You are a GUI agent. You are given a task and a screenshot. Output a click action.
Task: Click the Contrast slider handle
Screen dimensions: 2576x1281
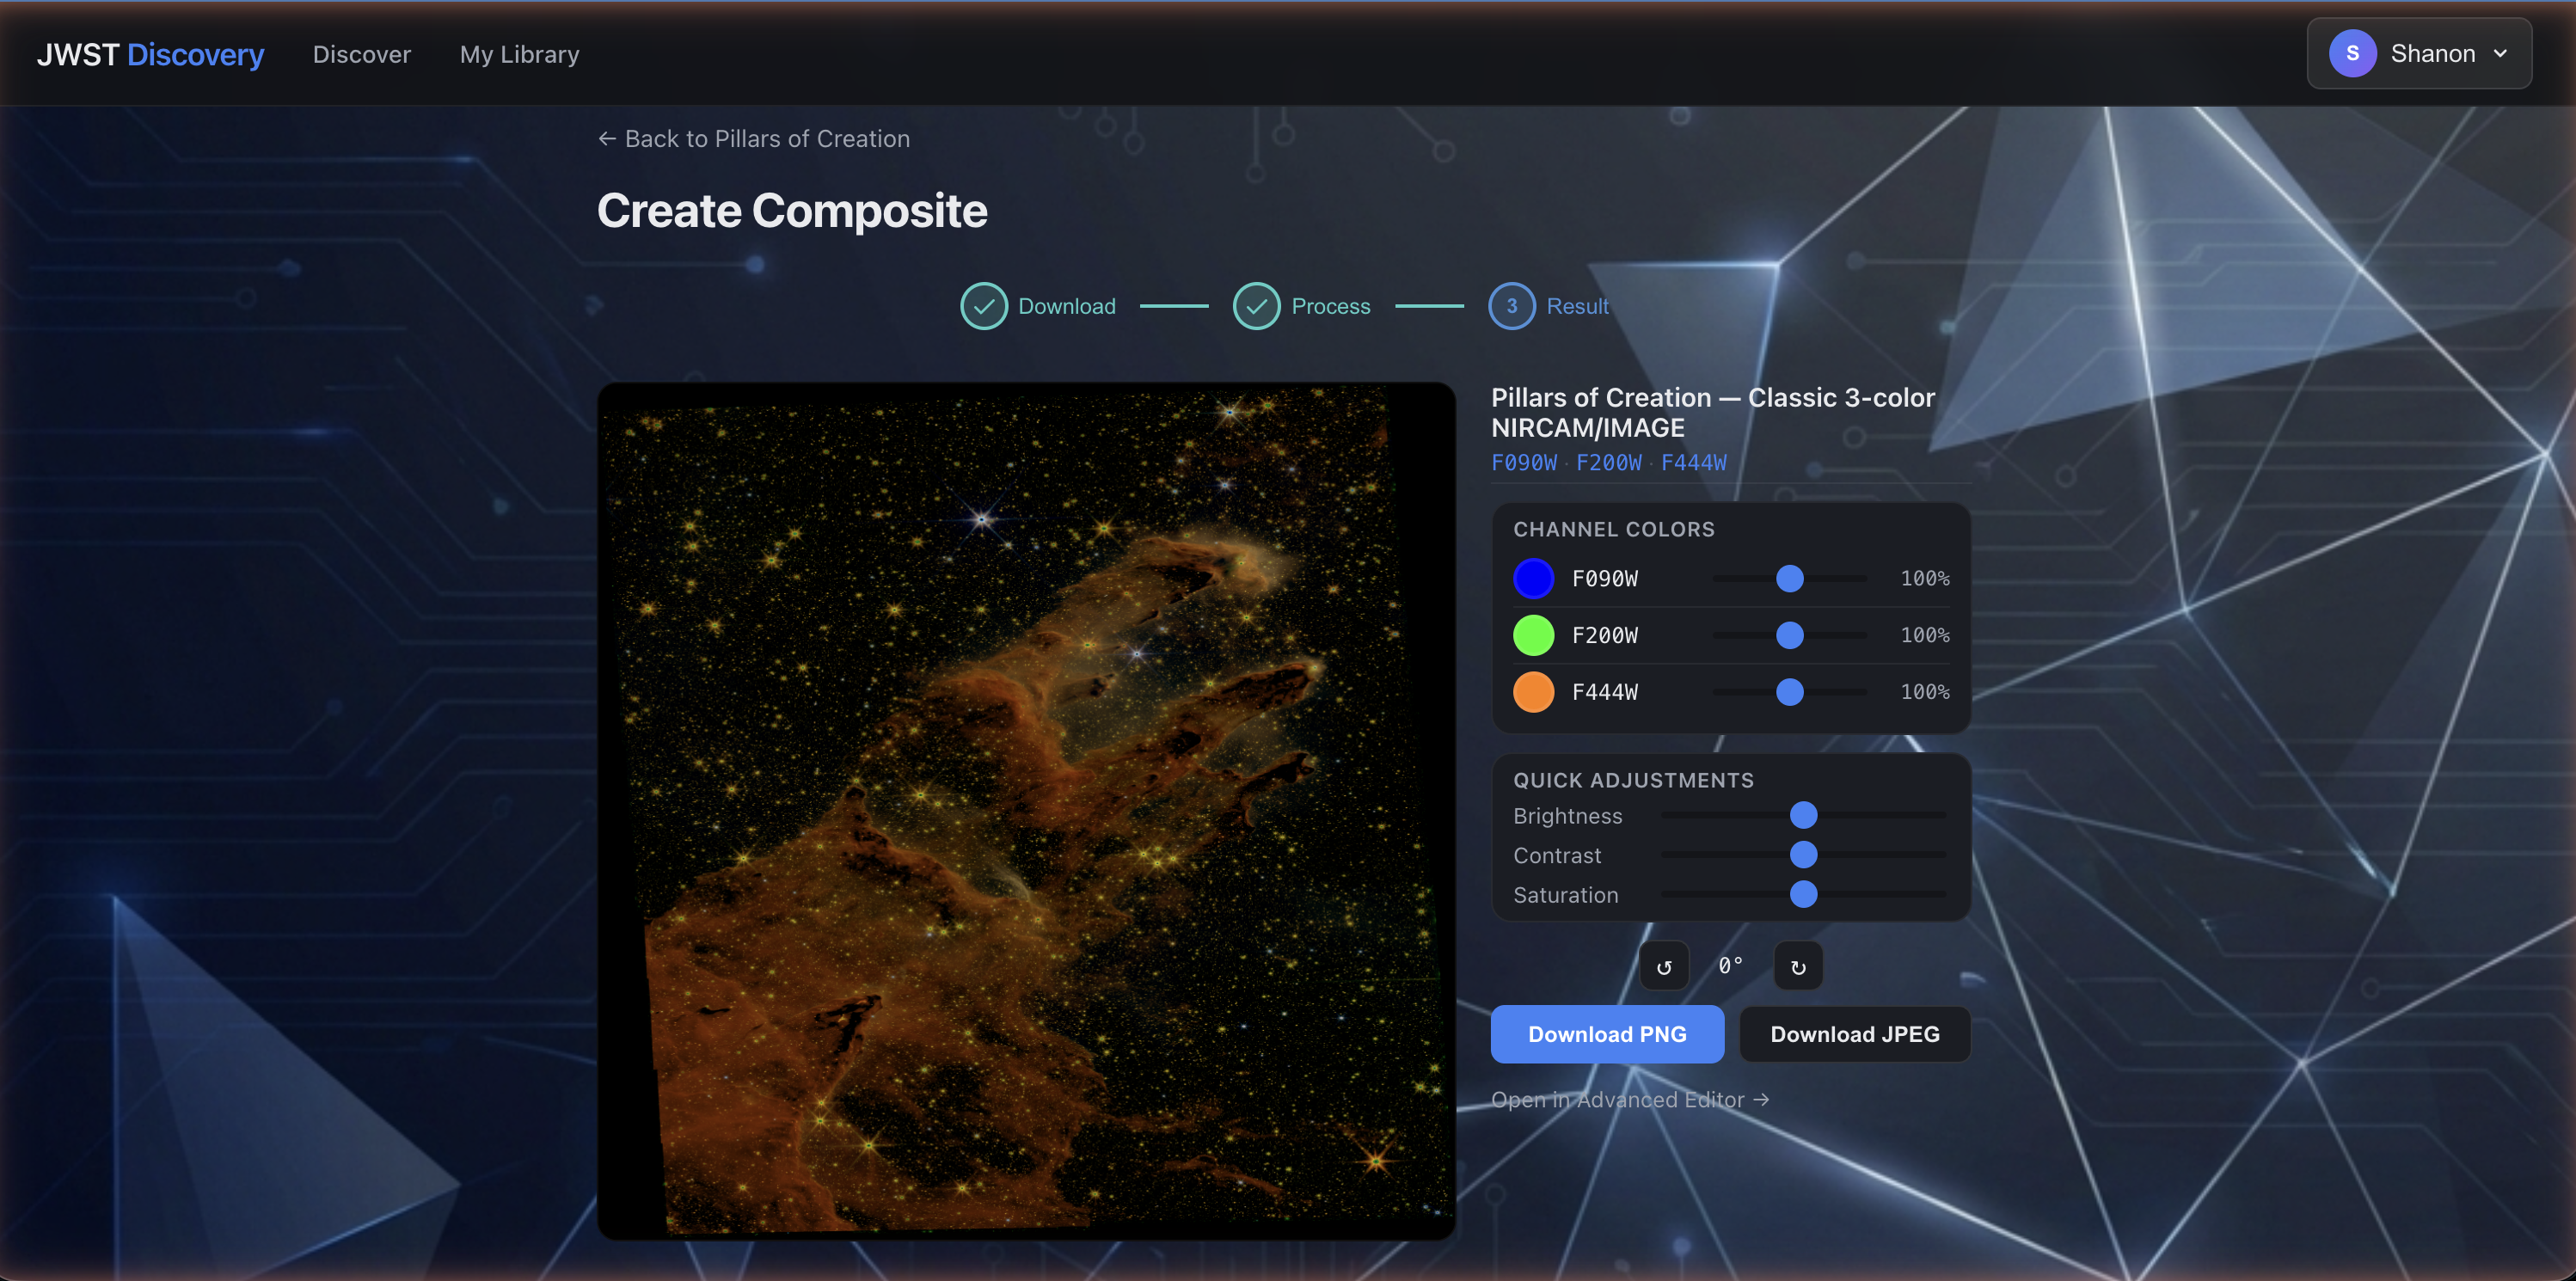click(1803, 855)
